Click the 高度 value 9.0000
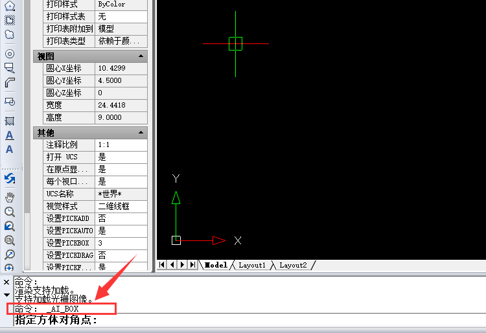Image resolution: width=486 pixels, height=333 pixels. point(121,118)
